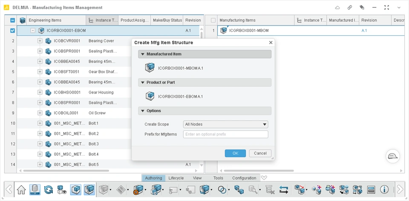
Task: Click the link icon in the title bar
Action: click(350, 7)
